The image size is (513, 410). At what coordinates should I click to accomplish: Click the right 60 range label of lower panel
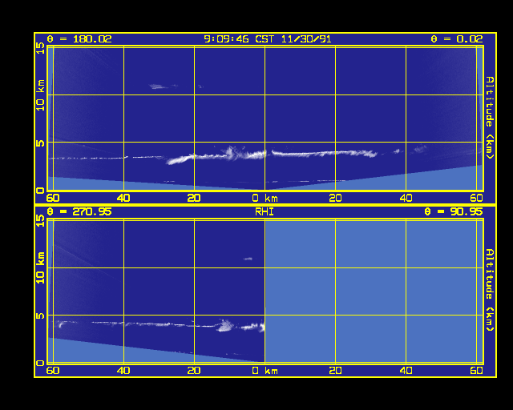(477, 371)
